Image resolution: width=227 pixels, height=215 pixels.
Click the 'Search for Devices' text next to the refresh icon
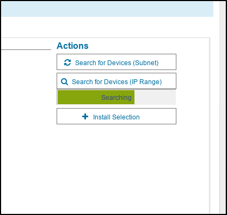coord(103,63)
